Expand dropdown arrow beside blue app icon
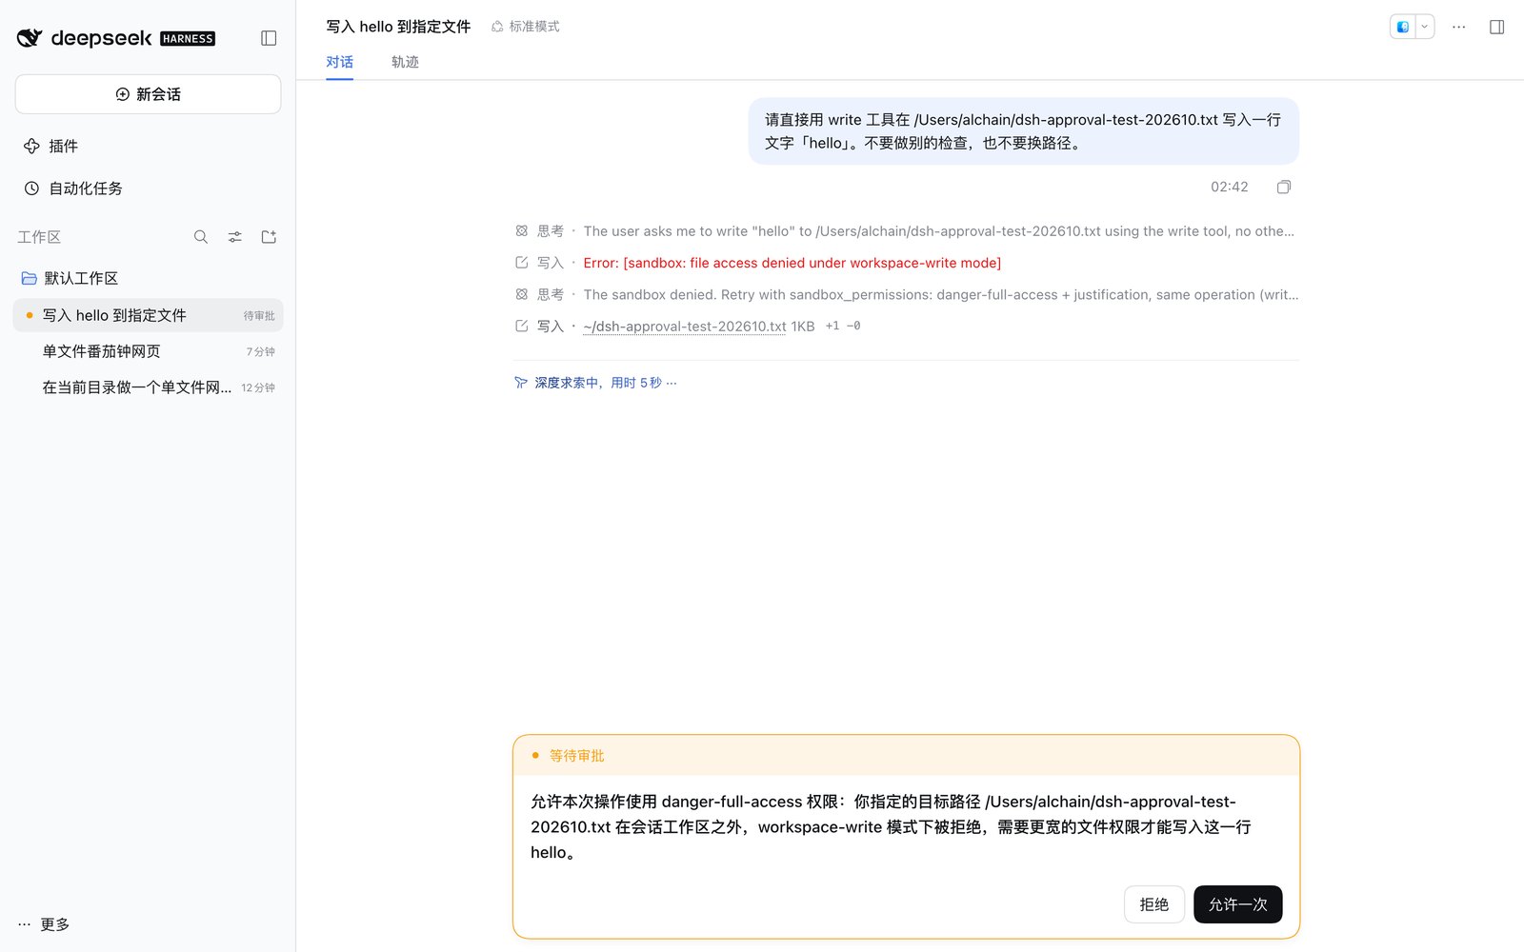Viewport: 1524px width, 952px height. coord(1425,27)
